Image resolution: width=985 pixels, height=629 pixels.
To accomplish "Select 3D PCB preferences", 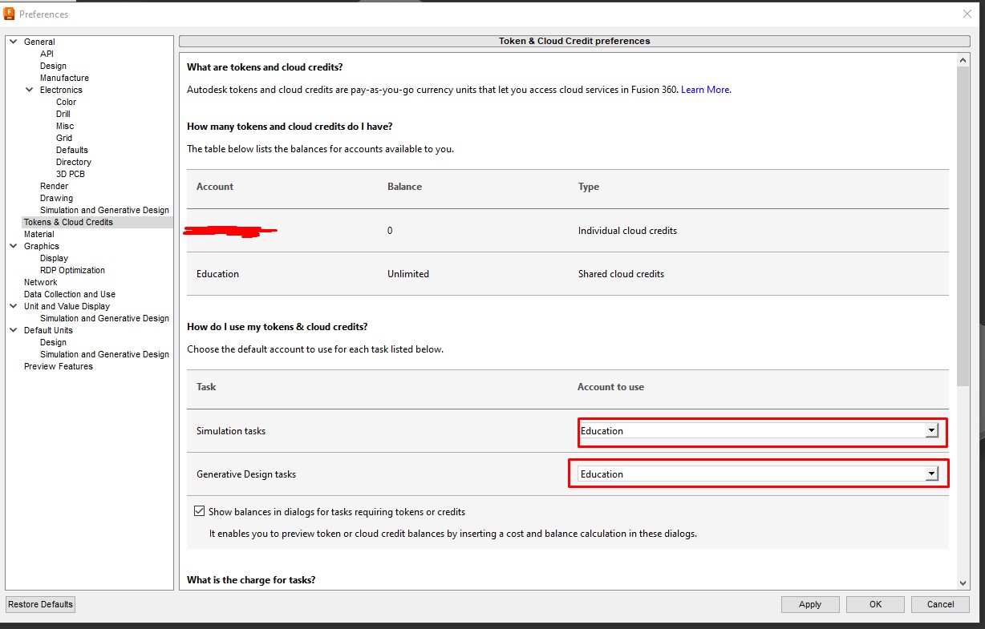I will point(71,174).
